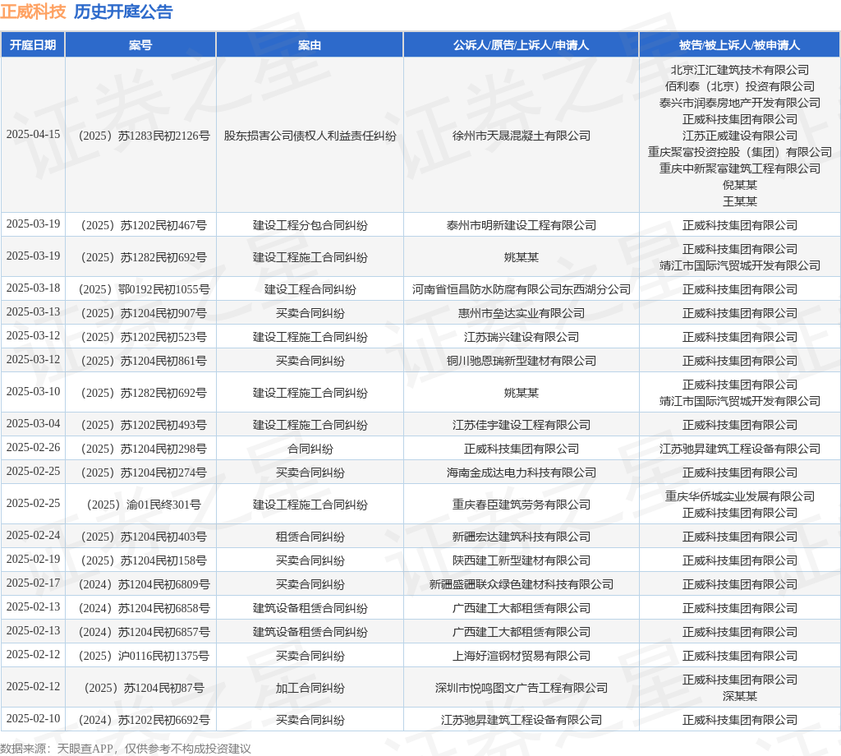Select case number (2024)苏1204民初6857号

[145, 632]
